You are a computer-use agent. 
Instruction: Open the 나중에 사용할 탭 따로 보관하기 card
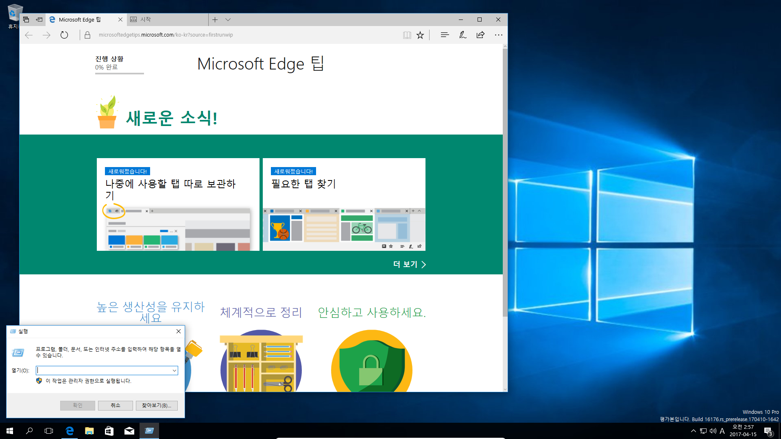point(178,204)
